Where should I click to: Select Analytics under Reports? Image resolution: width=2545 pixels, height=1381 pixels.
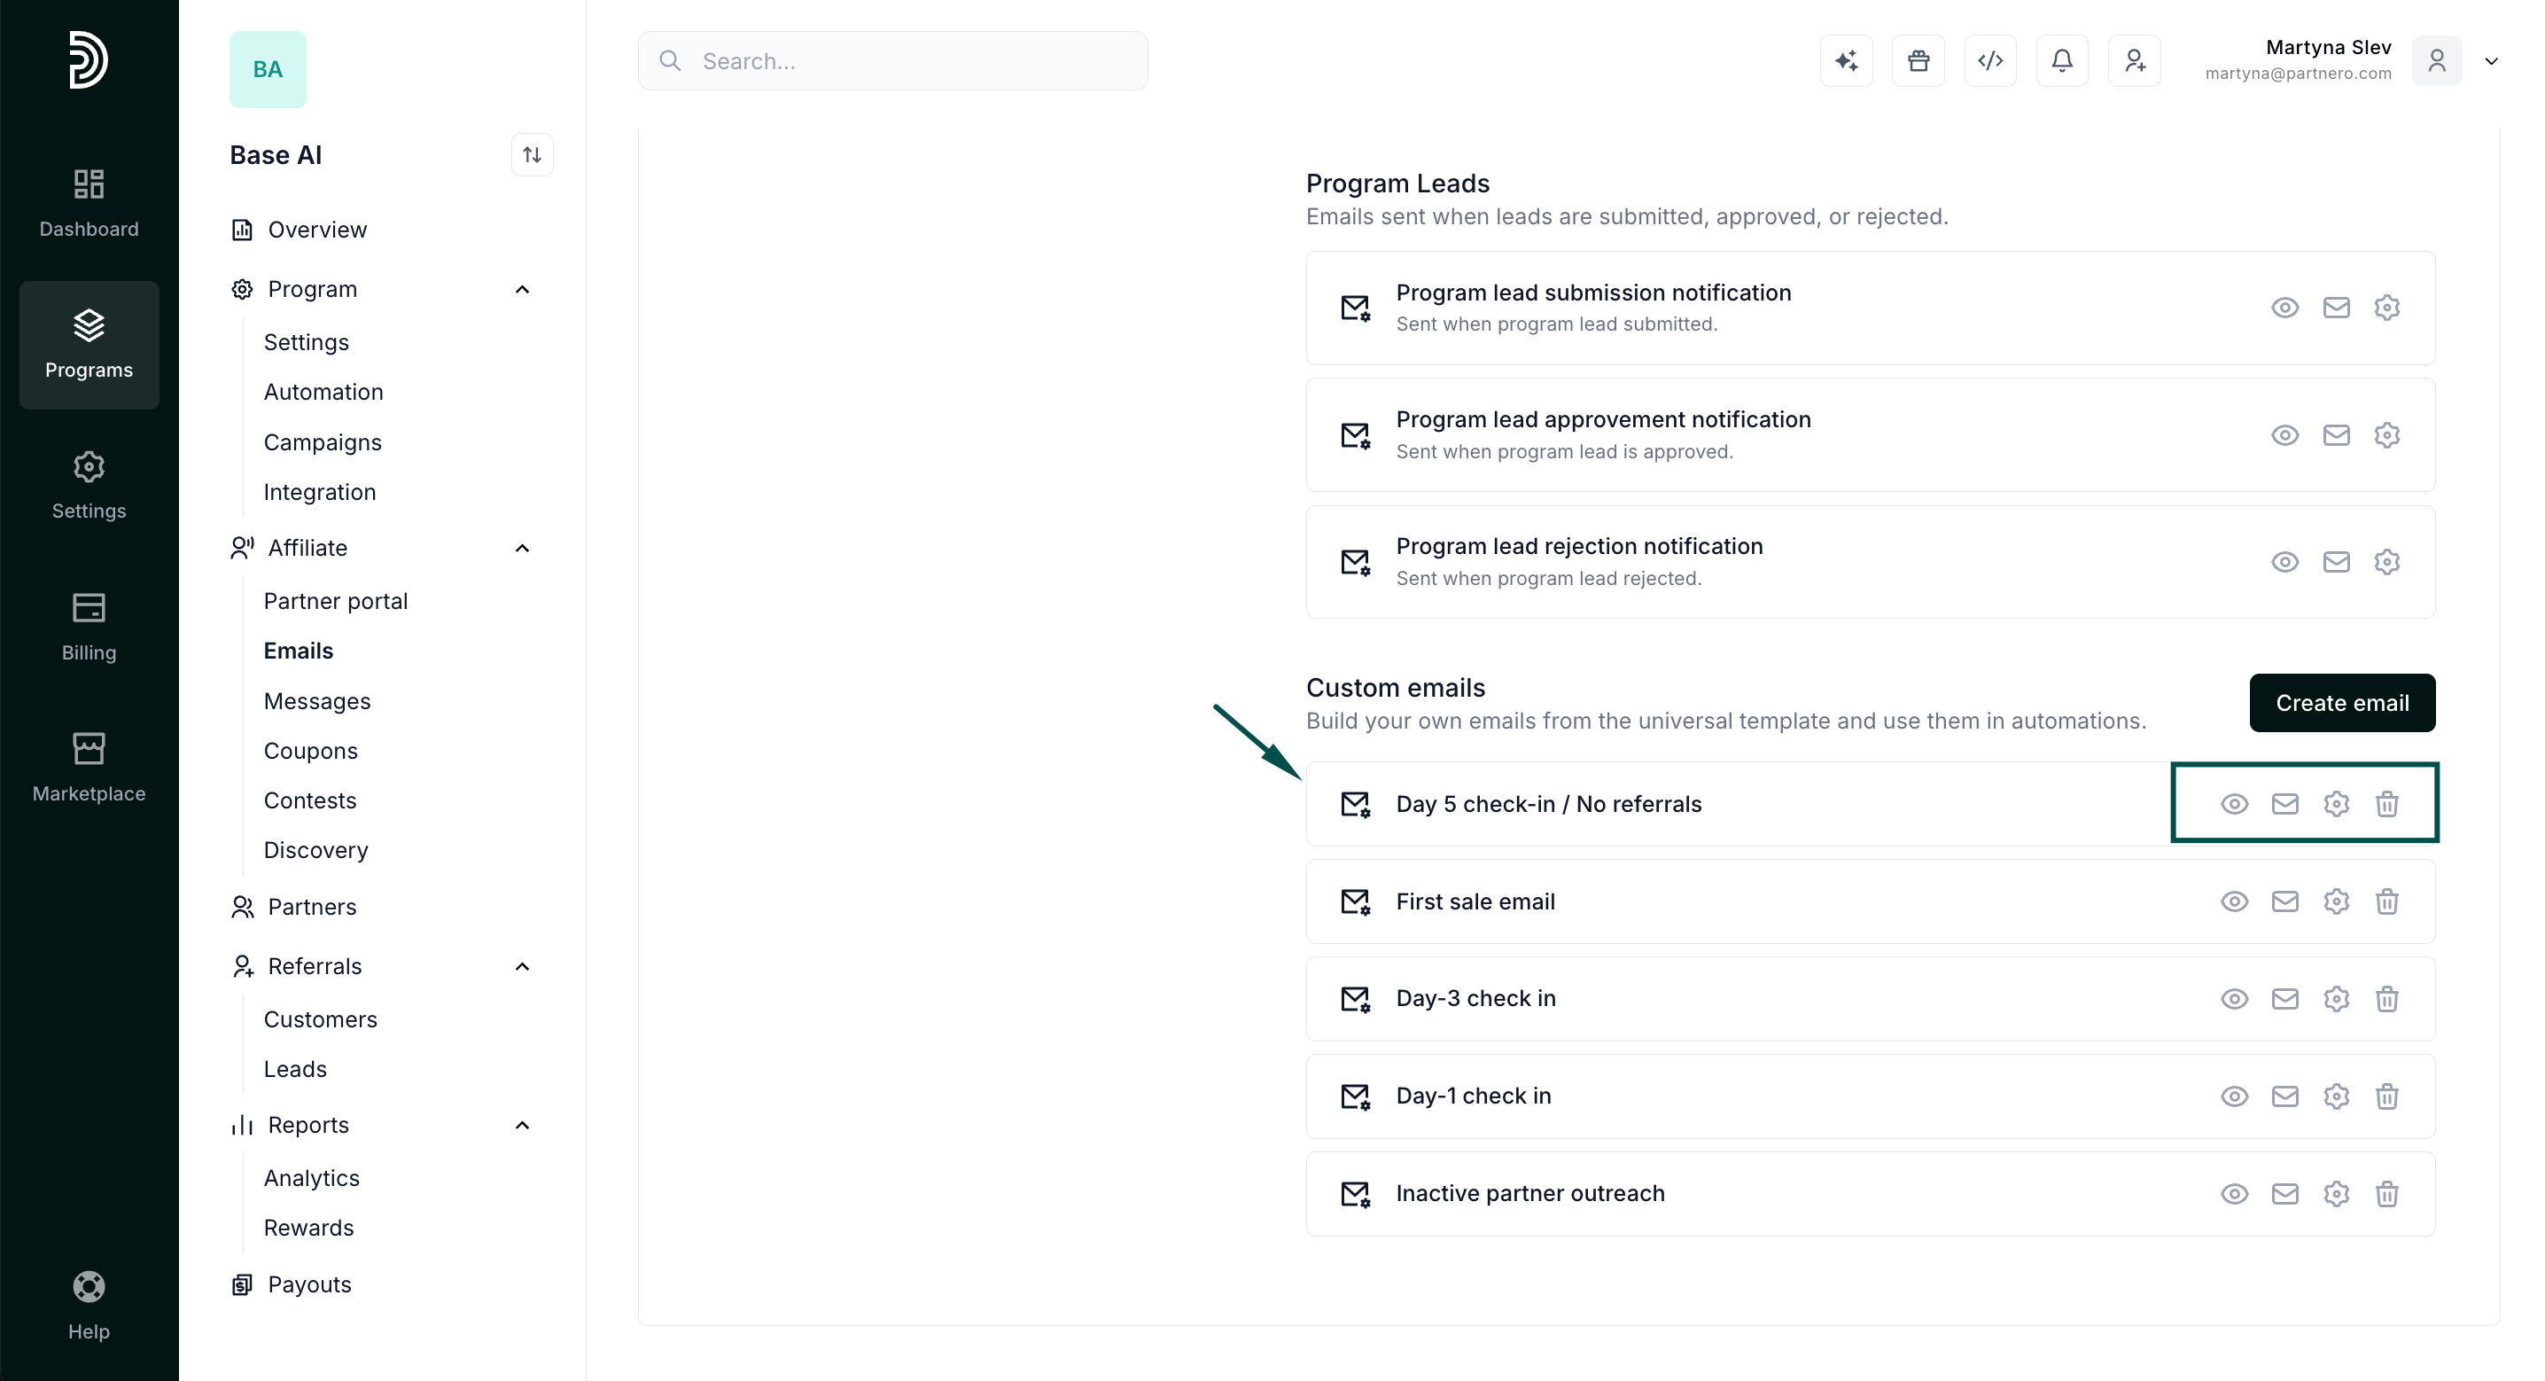coord(311,1178)
